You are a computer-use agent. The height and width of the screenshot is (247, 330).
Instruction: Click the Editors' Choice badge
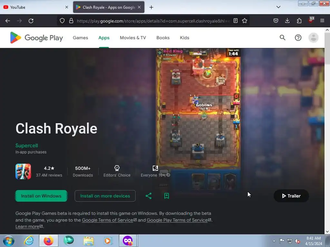tap(117, 172)
